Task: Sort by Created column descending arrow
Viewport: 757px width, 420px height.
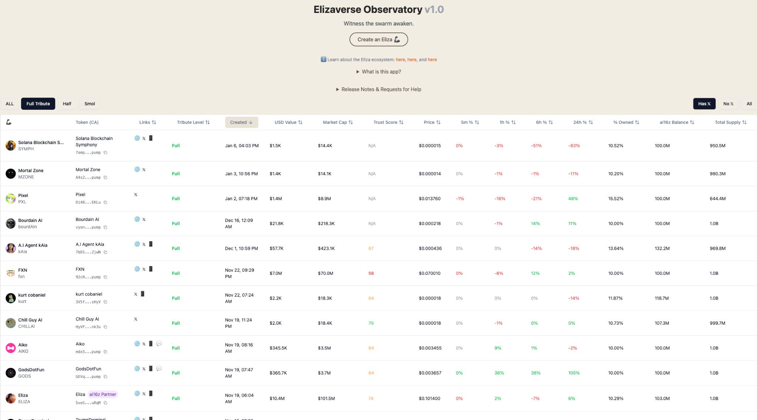Action: 241,122
